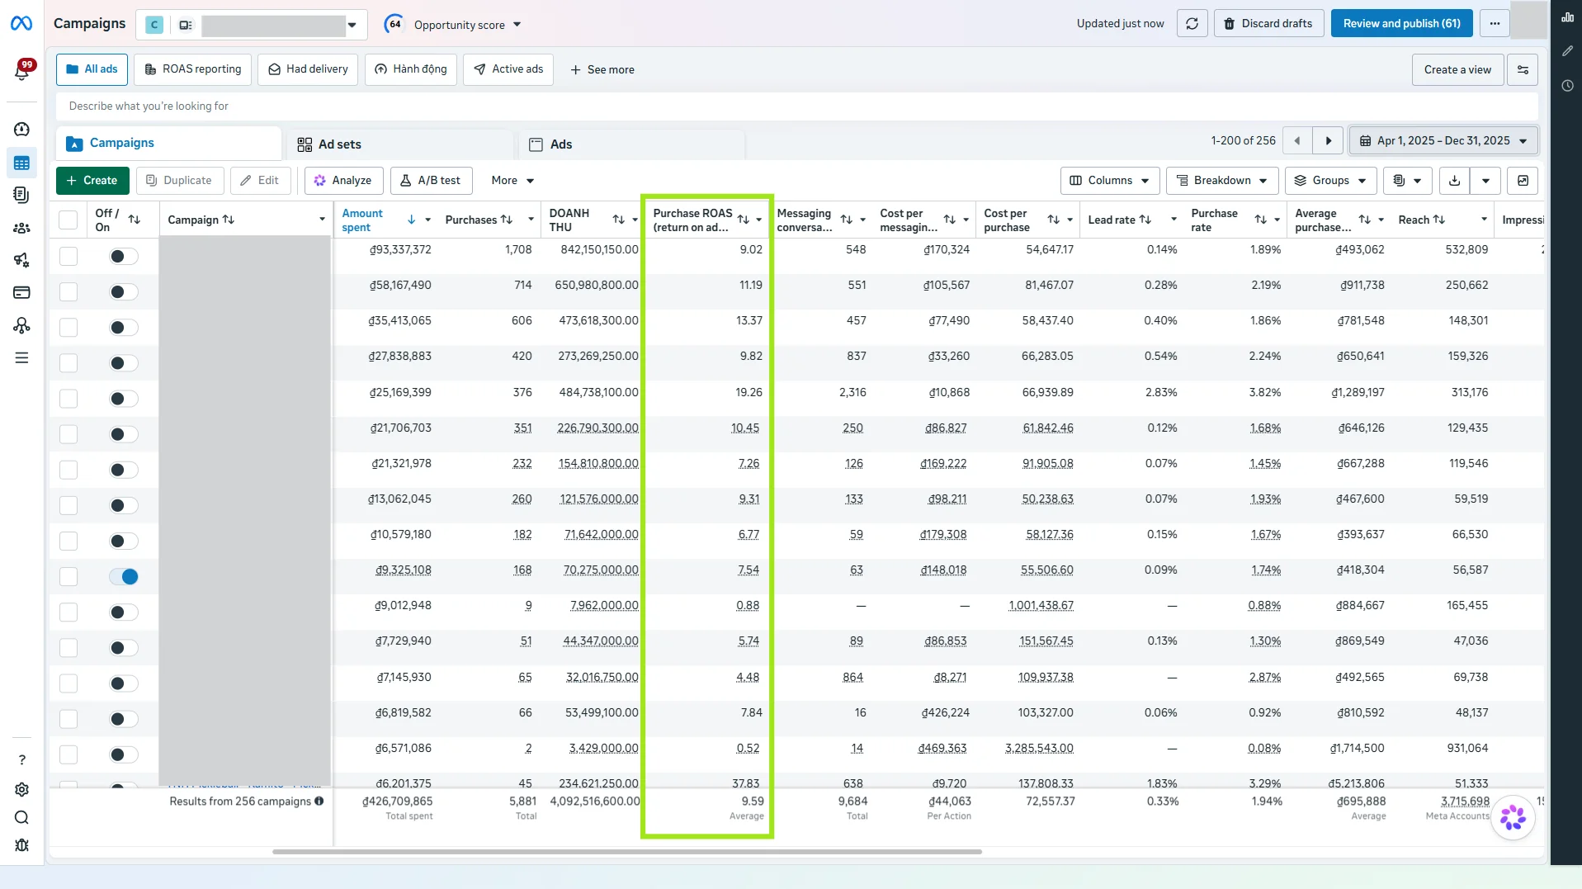Select the Had delivery view
This screenshot has height=889, width=1582.
click(x=308, y=69)
